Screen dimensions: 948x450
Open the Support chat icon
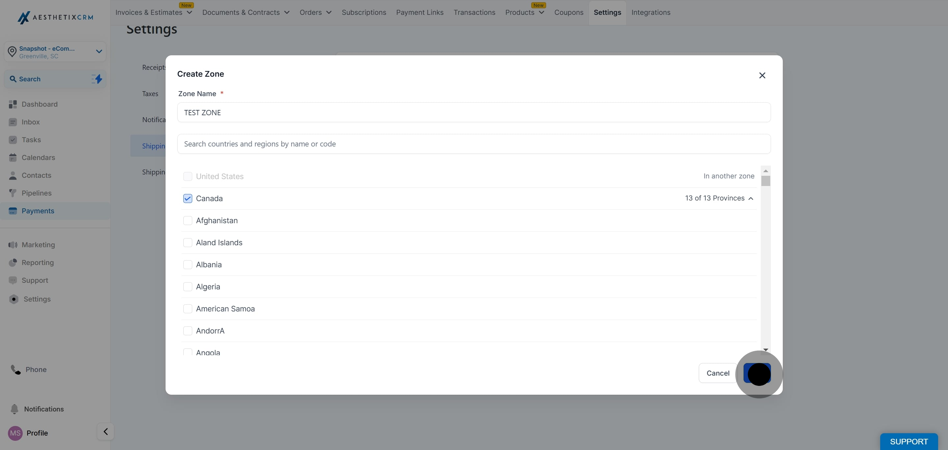(13, 280)
